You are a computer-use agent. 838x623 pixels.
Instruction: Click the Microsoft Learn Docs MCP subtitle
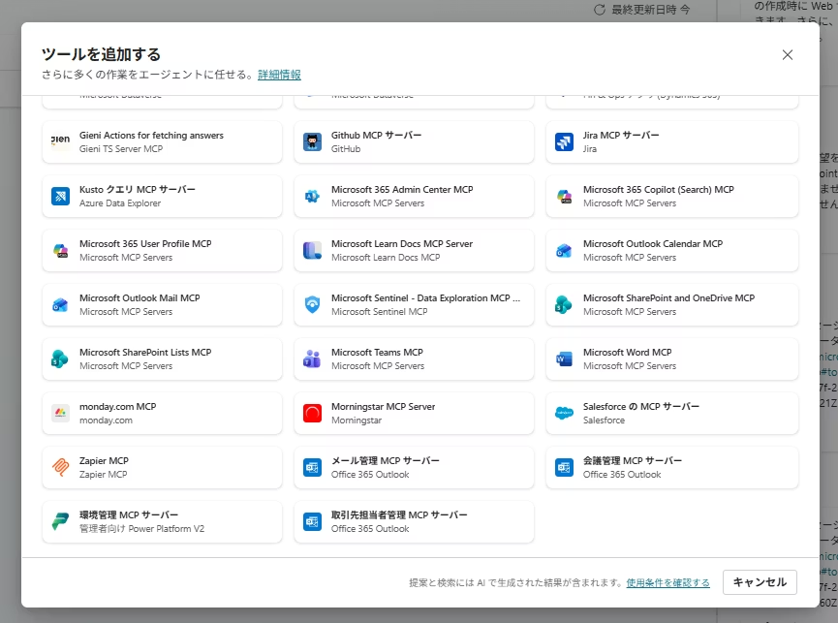[386, 258]
